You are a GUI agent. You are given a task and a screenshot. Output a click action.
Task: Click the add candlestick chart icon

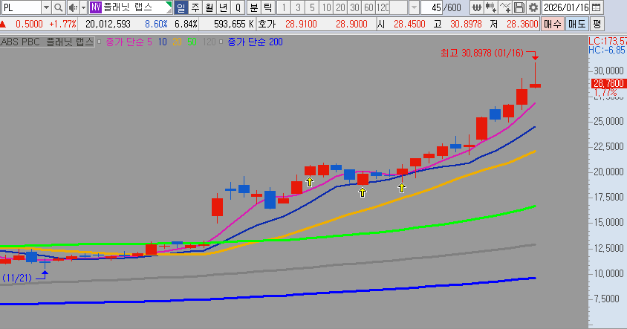pyautogui.click(x=490, y=7)
